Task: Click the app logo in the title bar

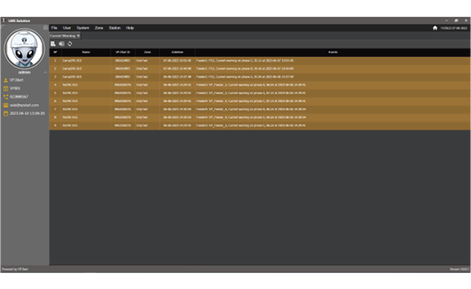Action: tap(4, 21)
